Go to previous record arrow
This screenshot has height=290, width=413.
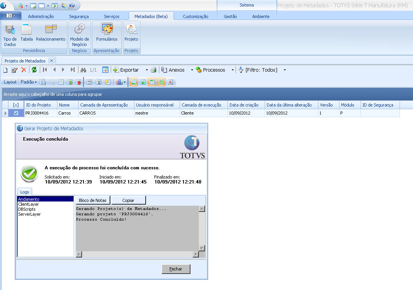(x=54, y=70)
